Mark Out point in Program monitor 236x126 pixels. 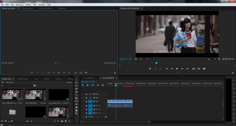tap(160, 69)
